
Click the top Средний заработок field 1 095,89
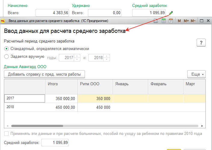coord(149,13)
